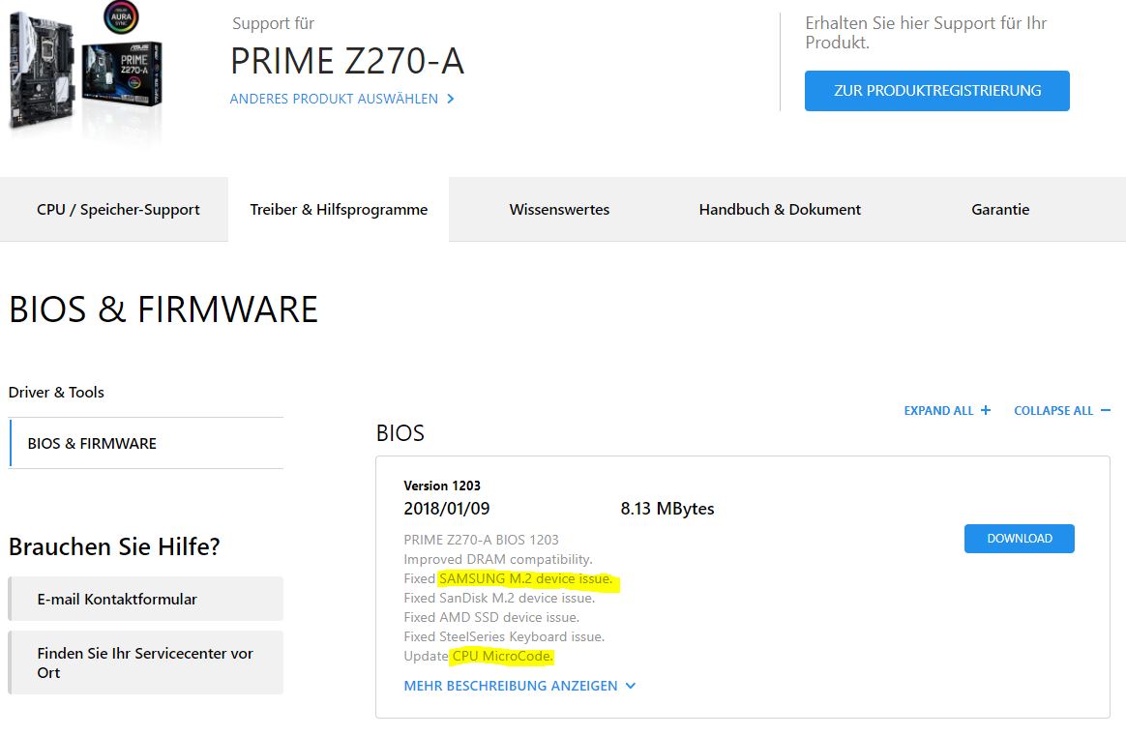The height and width of the screenshot is (736, 1126).
Task: Click the date 2018/01/09
Action: (447, 509)
